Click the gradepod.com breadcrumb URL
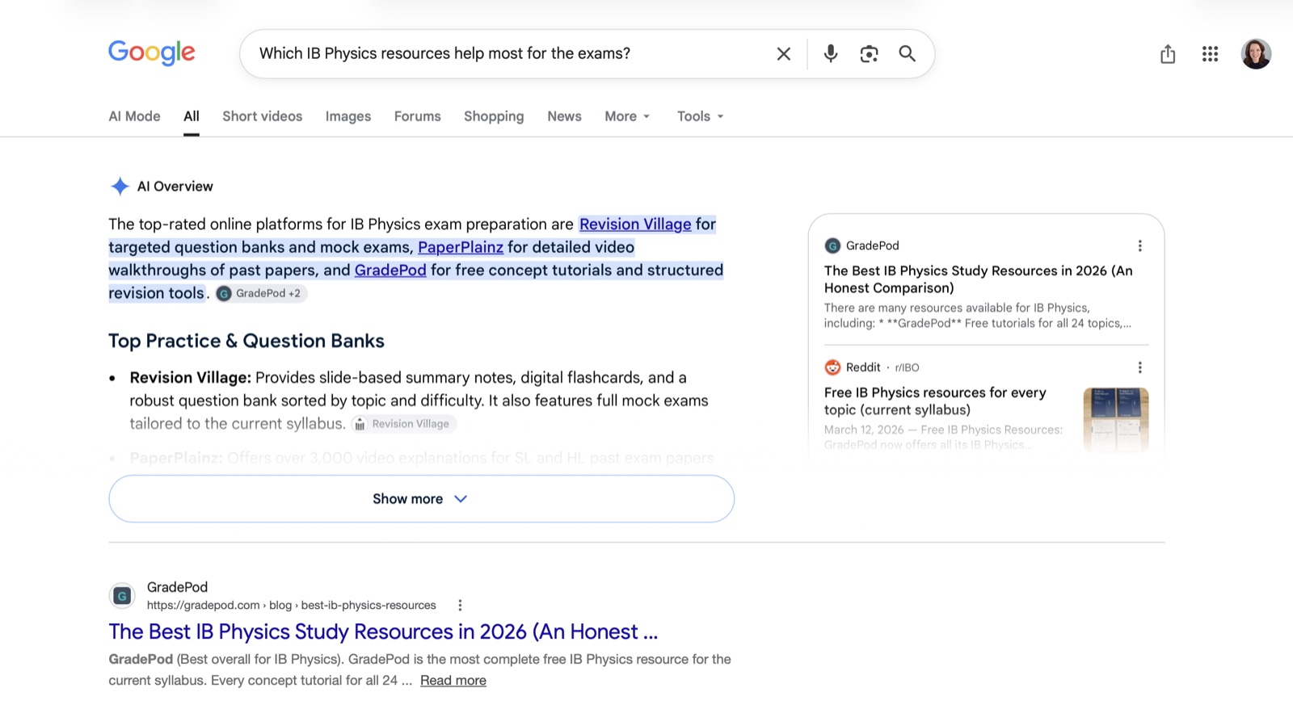 click(291, 606)
